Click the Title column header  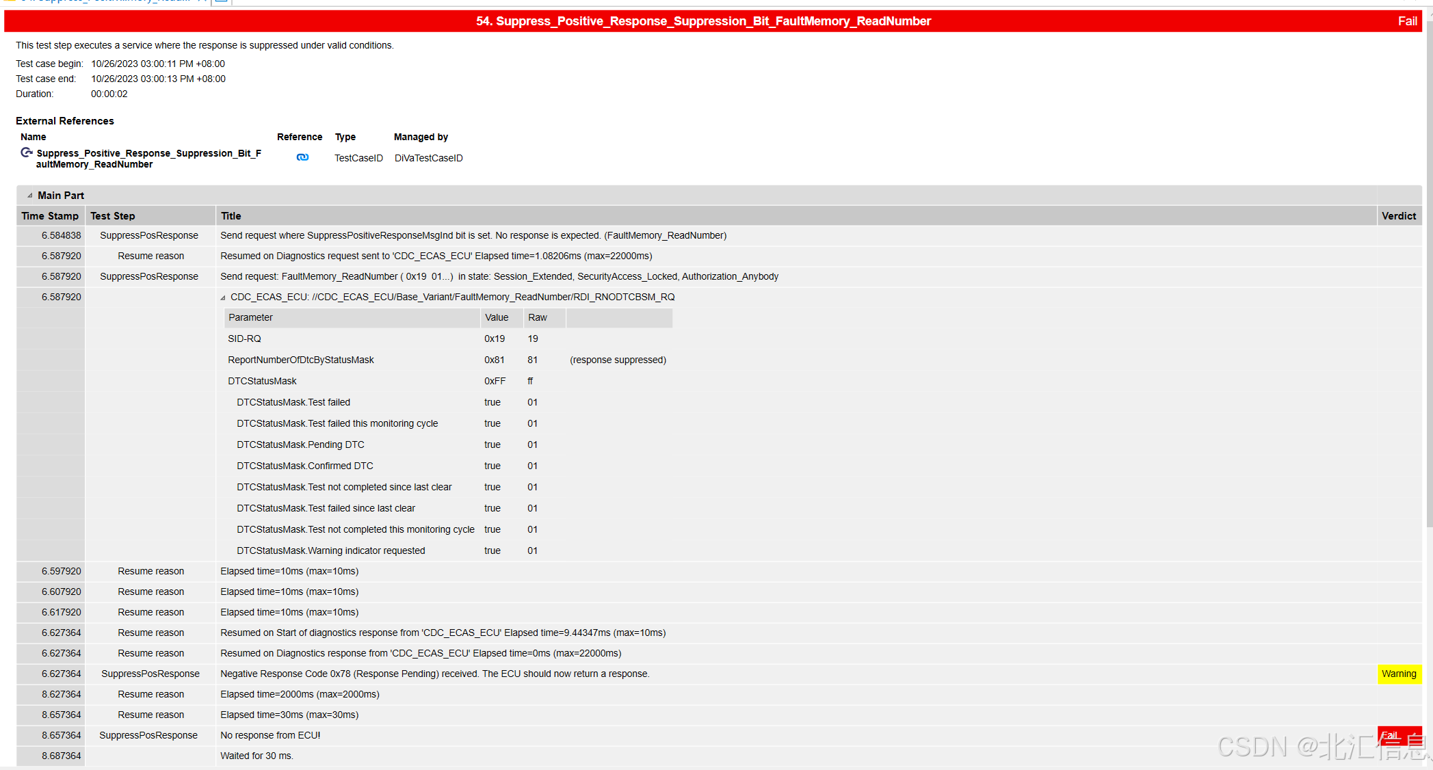(x=231, y=216)
